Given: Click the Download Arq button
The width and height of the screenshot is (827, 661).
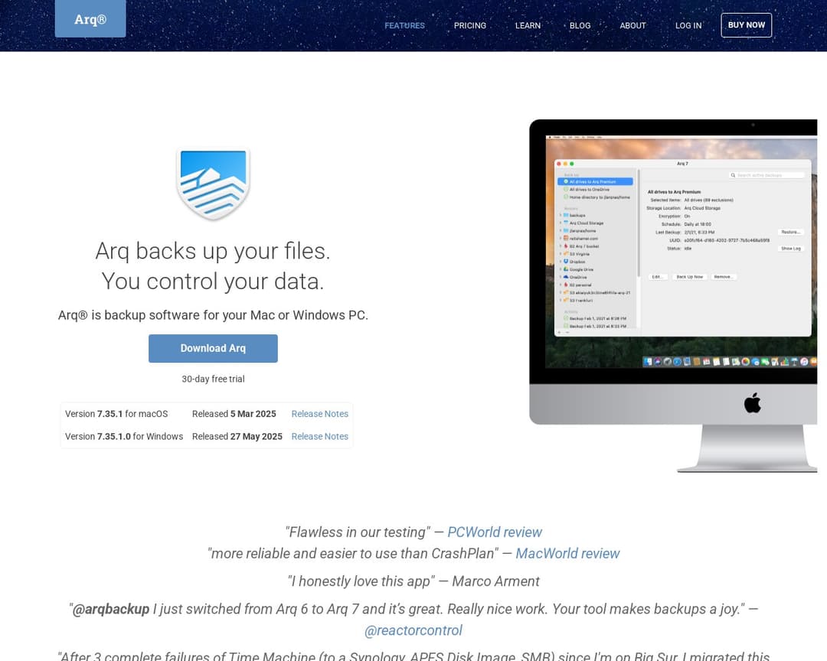Looking at the screenshot, I should click(213, 348).
